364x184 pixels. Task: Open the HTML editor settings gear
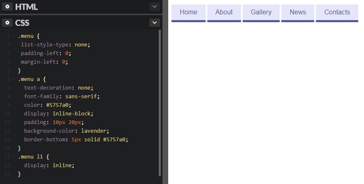(x=8, y=7)
